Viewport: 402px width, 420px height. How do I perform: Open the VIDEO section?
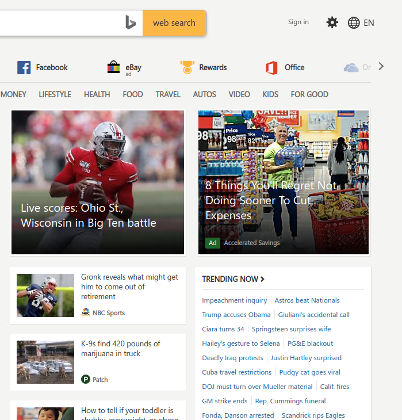pyautogui.click(x=239, y=94)
